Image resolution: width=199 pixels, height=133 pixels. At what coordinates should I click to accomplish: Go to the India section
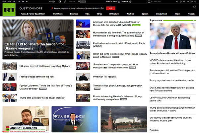(x=87, y=14)
